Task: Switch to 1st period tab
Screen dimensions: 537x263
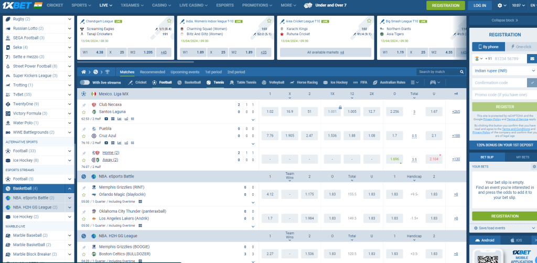Action: coord(213,72)
